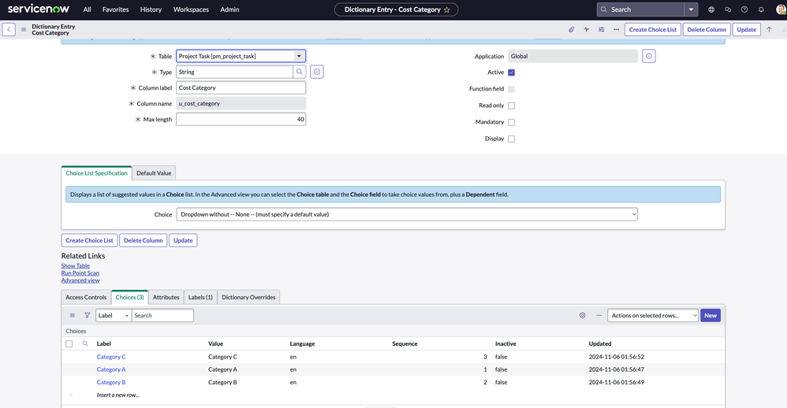
Task: Click New button in Choices list
Action: point(711,315)
